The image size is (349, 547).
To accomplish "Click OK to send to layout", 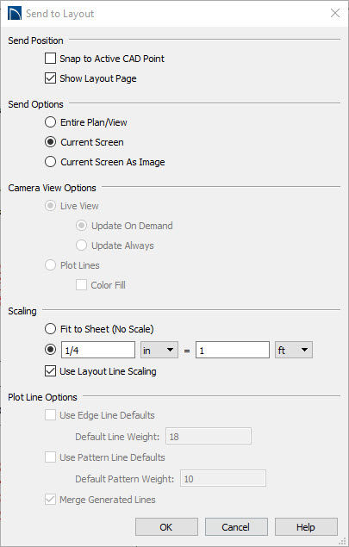I will tap(166, 527).
